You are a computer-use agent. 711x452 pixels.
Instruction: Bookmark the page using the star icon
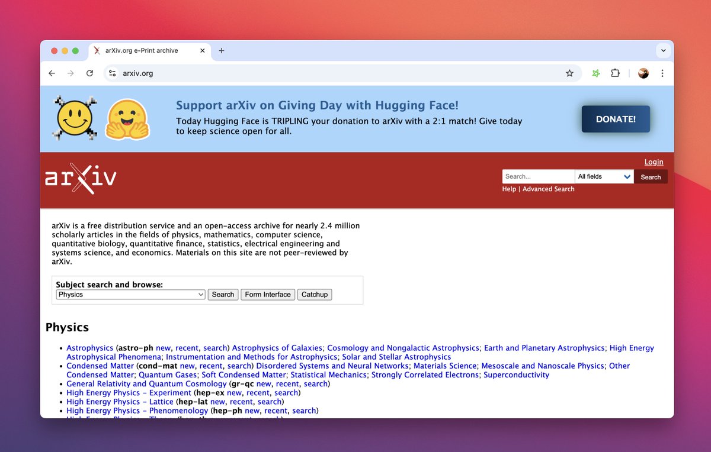click(569, 73)
